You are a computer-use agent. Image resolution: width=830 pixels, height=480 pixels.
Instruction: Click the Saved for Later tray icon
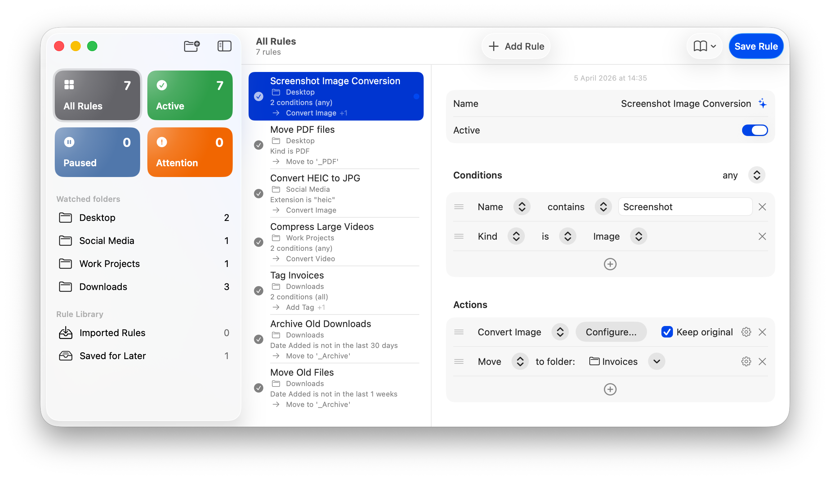coord(66,356)
